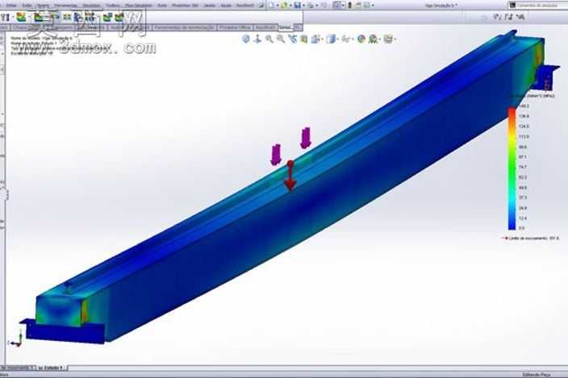Click the Previous View icon in view toolbar
Image resolution: width=568 pixels, height=378 pixels.
point(292,39)
